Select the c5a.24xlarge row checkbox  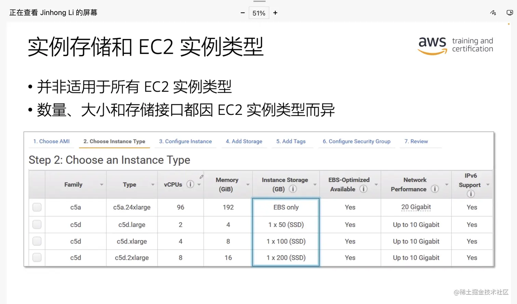(x=37, y=207)
